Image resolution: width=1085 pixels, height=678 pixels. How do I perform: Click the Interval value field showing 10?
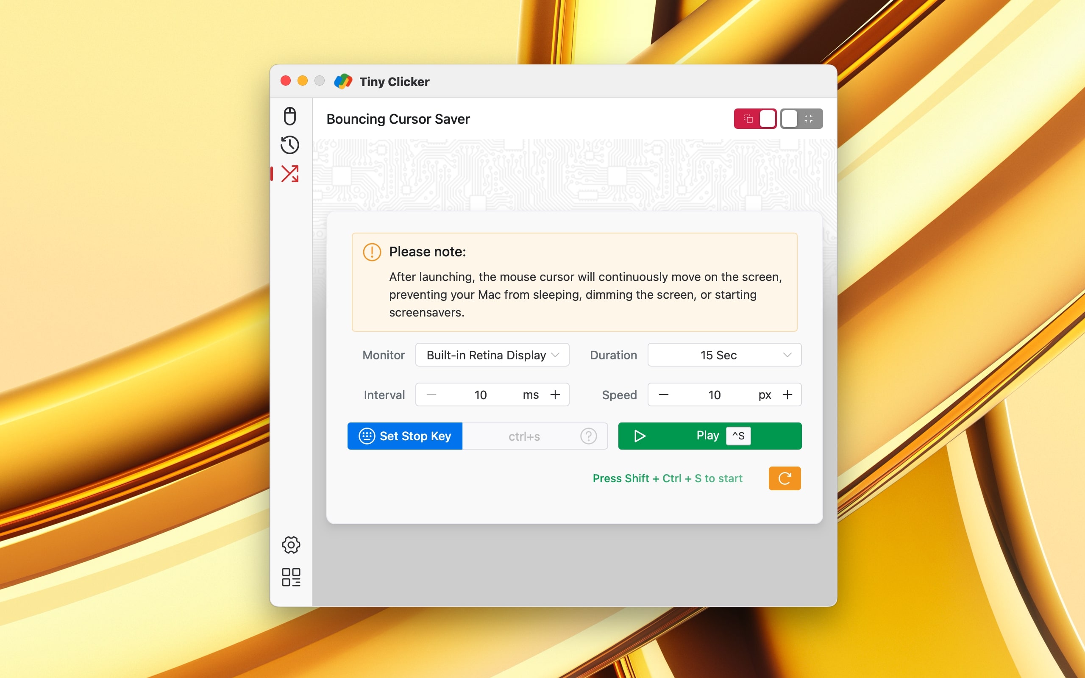click(480, 395)
